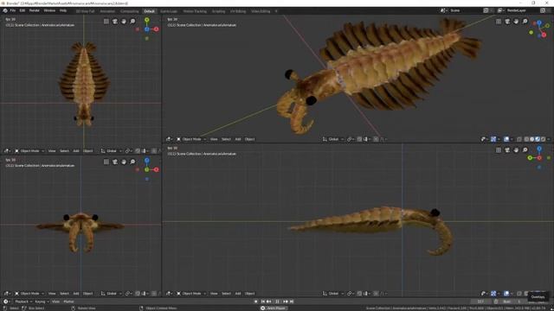Image resolution: width=554 pixels, height=311 pixels.
Task: Click the Blender logo icon
Action: click(5, 10)
